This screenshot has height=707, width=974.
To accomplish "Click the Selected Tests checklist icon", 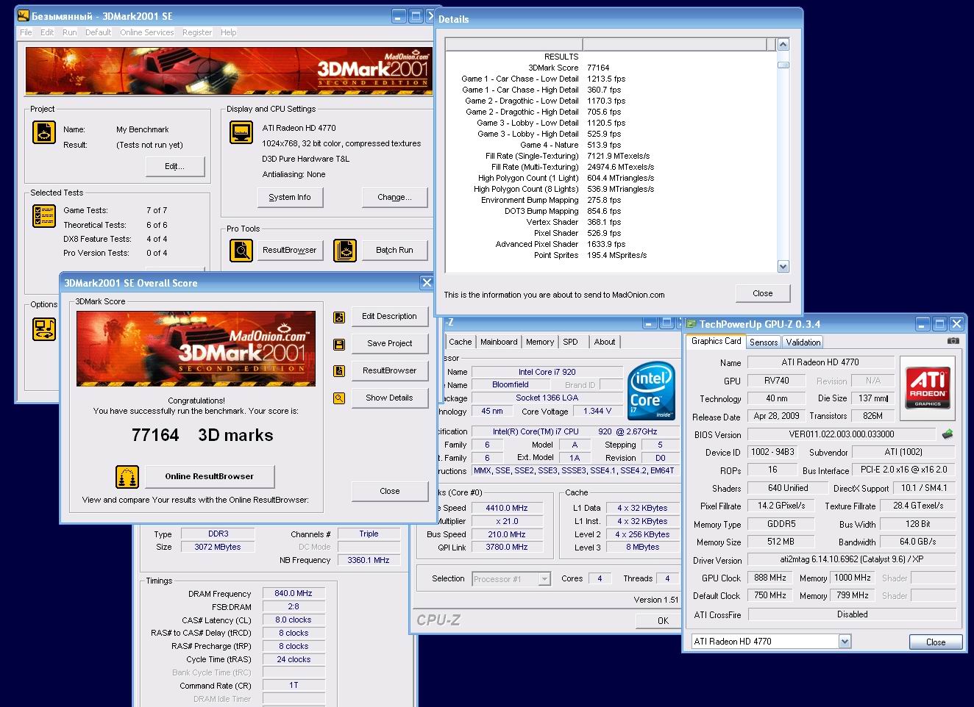I will tap(44, 216).
